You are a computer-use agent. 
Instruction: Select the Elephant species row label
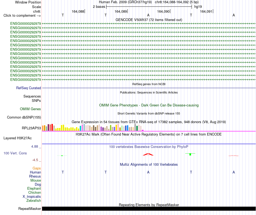[34, 188]
